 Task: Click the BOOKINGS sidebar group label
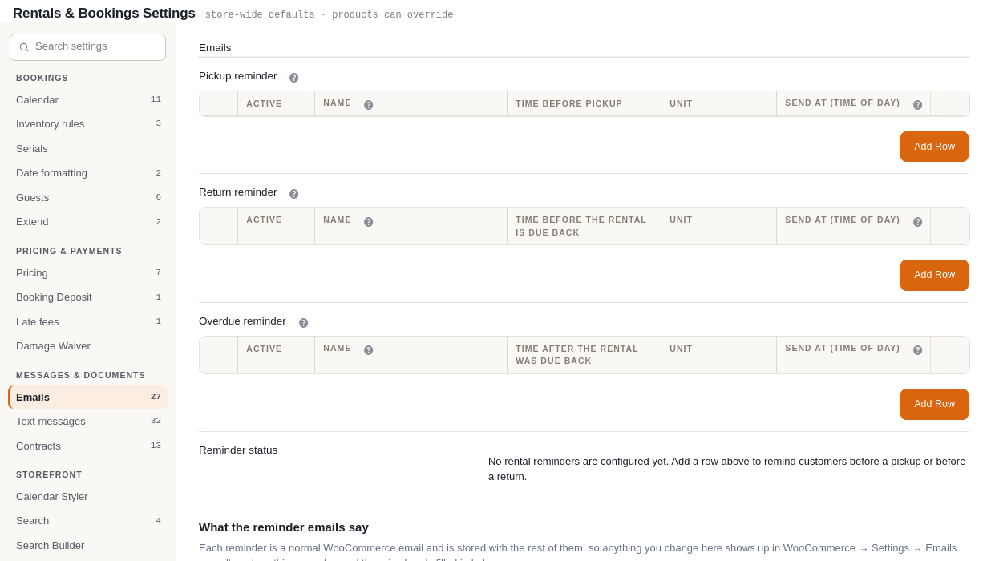(42, 78)
